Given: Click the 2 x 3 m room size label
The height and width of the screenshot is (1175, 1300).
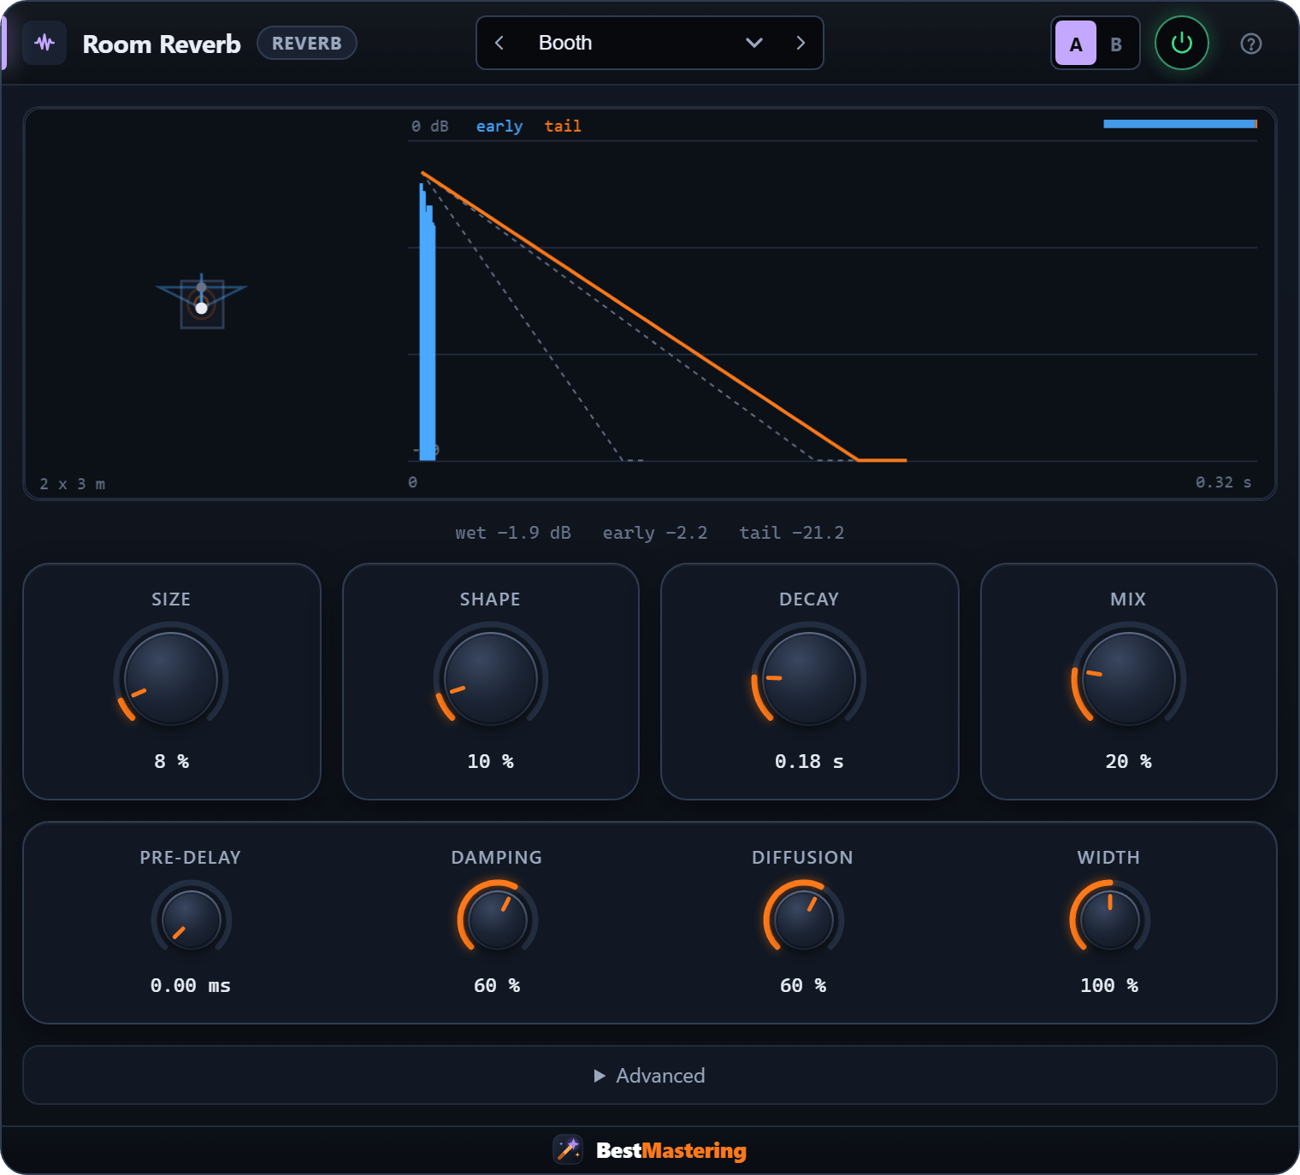Looking at the screenshot, I should coord(73,484).
